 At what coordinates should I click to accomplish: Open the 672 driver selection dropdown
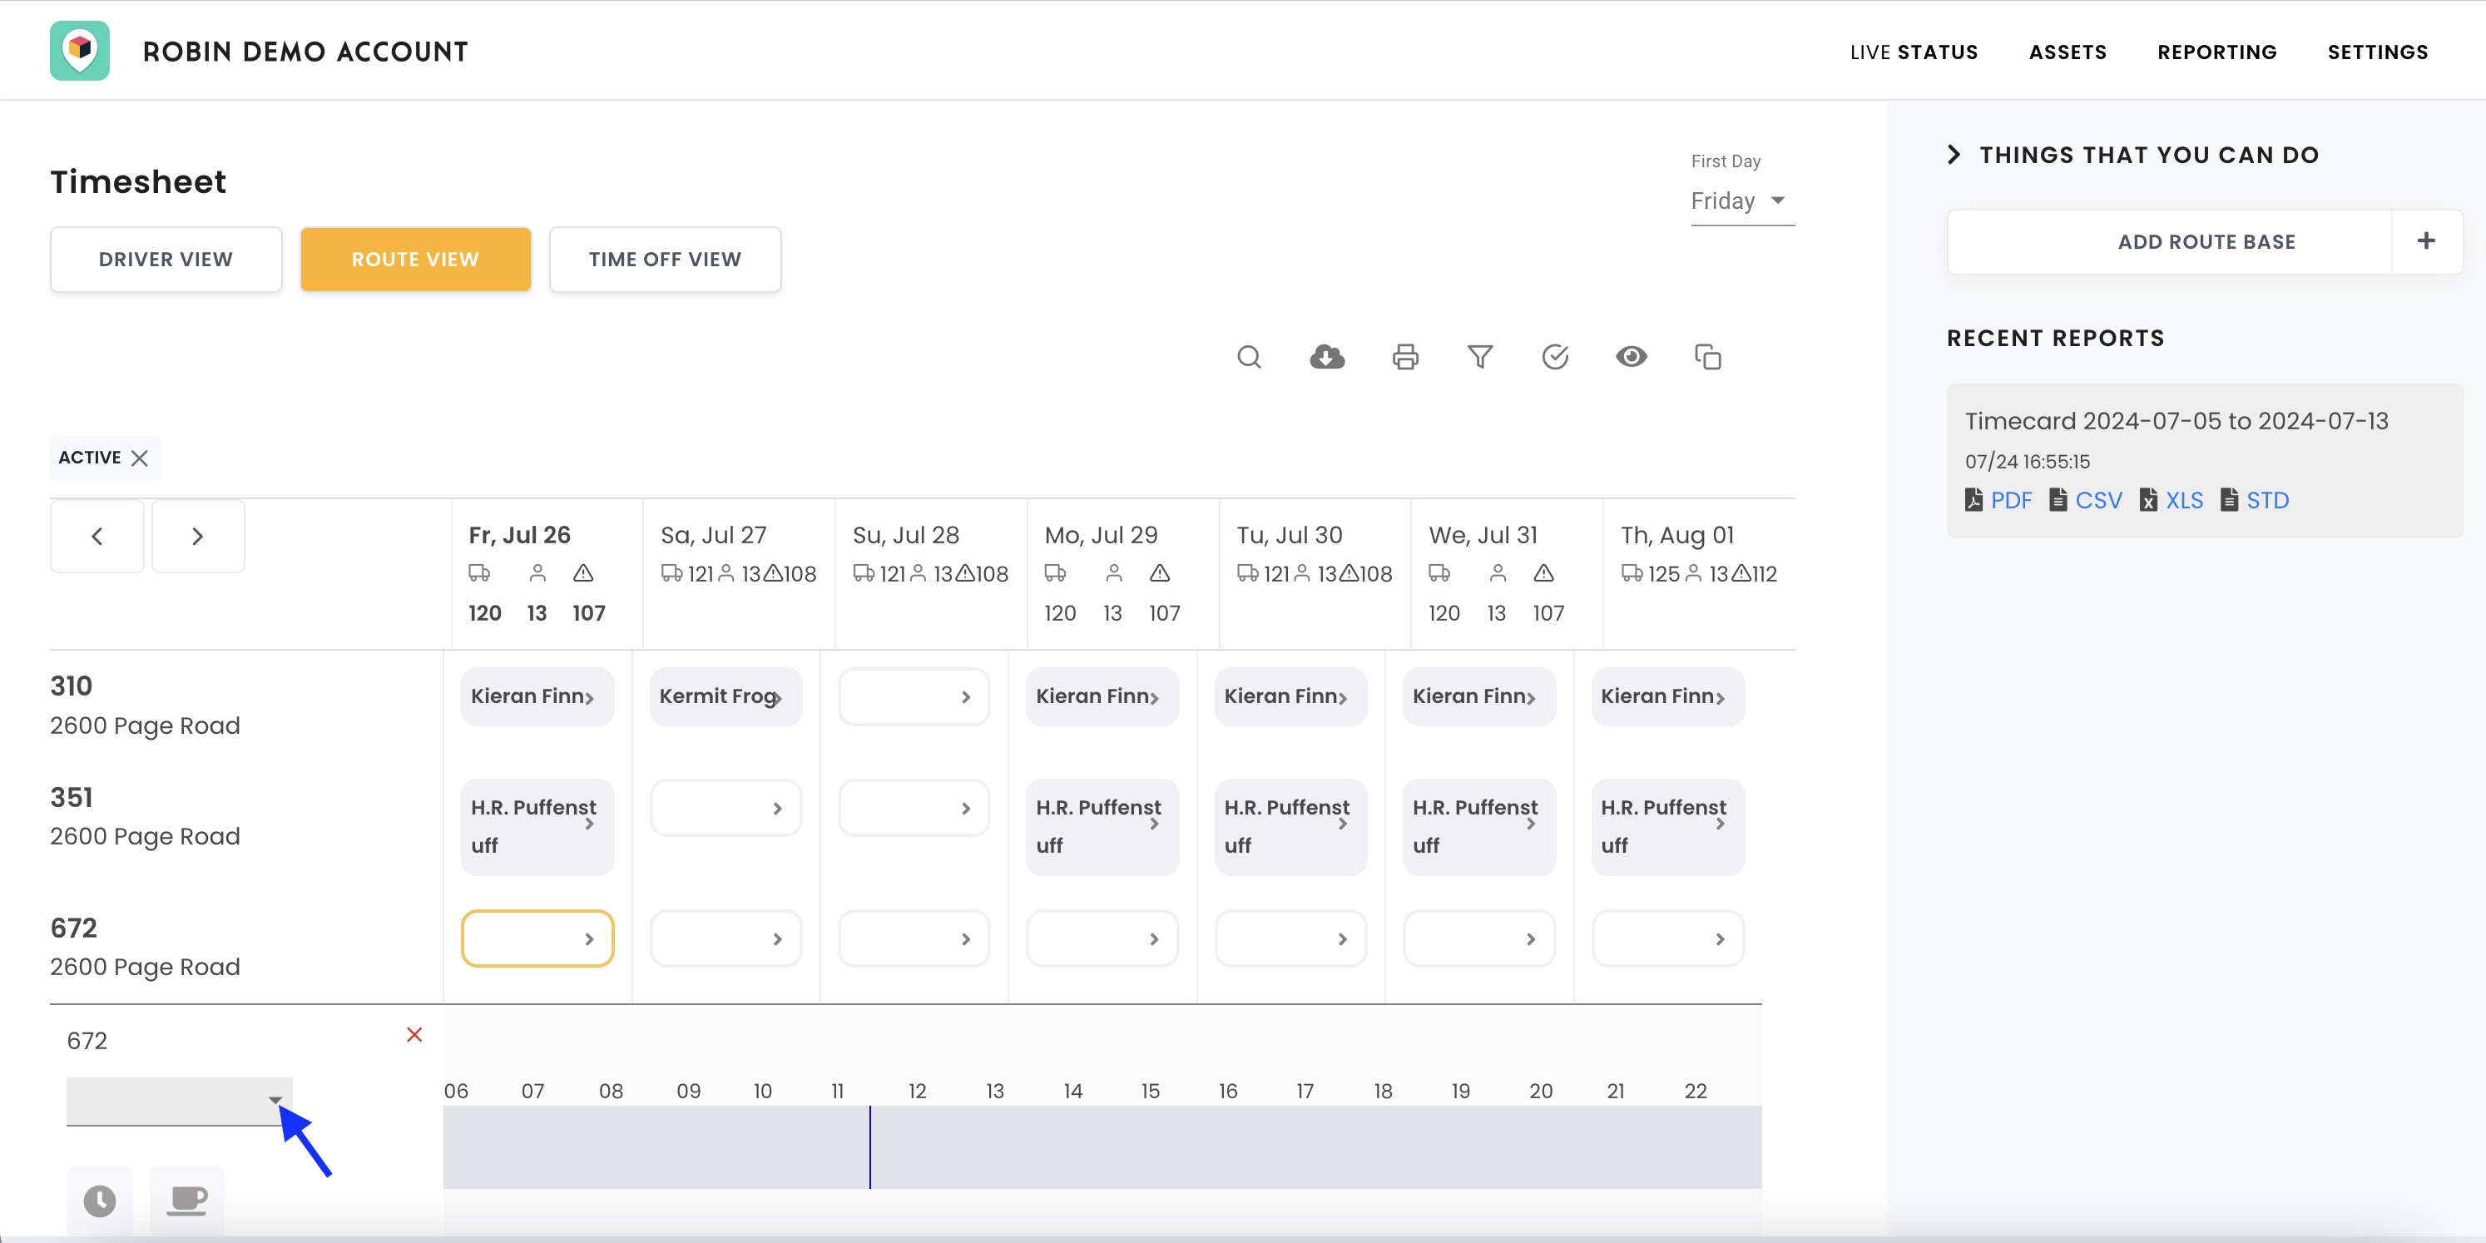(180, 1101)
